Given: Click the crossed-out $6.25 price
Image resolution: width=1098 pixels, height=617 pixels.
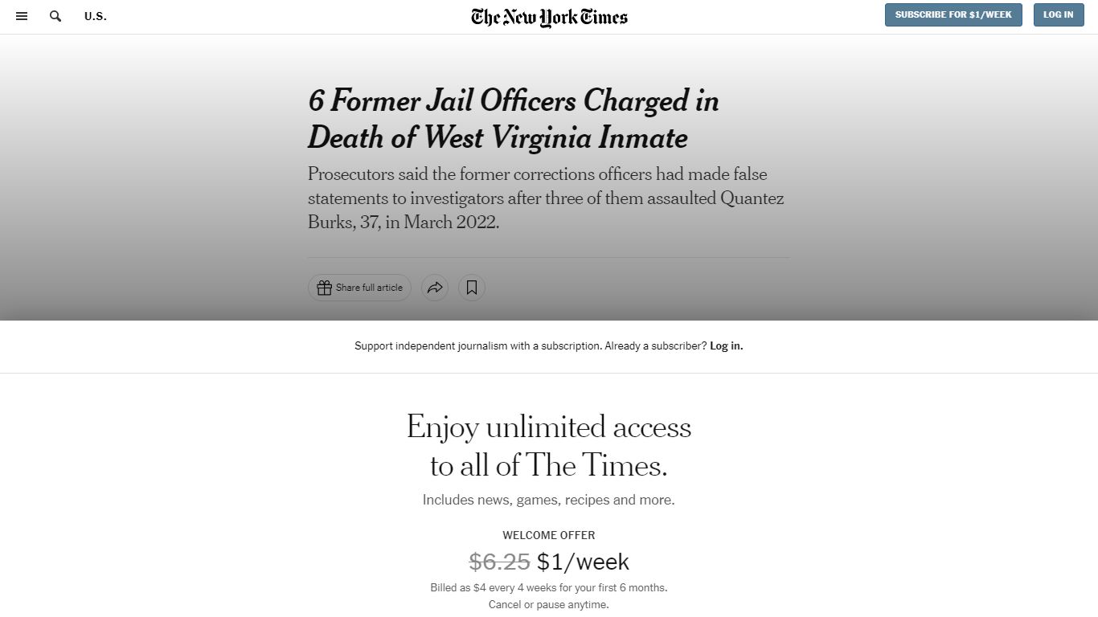Looking at the screenshot, I should [x=499, y=562].
